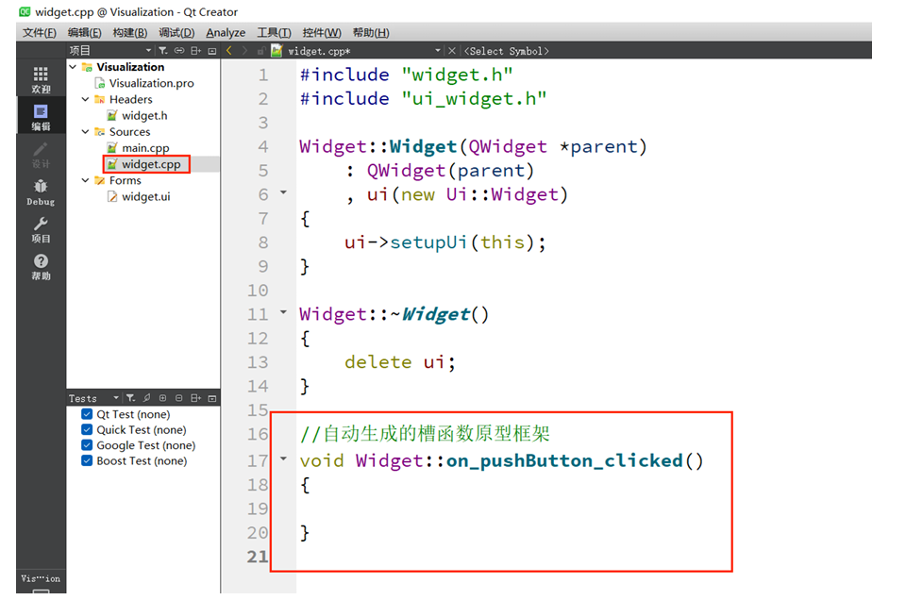Open the Design (设计) mode
The image size is (906, 600).
coord(41,154)
